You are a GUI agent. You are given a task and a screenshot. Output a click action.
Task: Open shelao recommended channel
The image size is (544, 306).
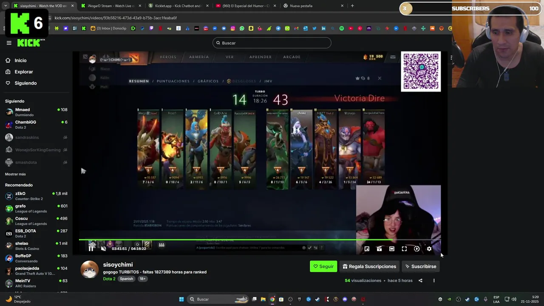(x=36, y=246)
